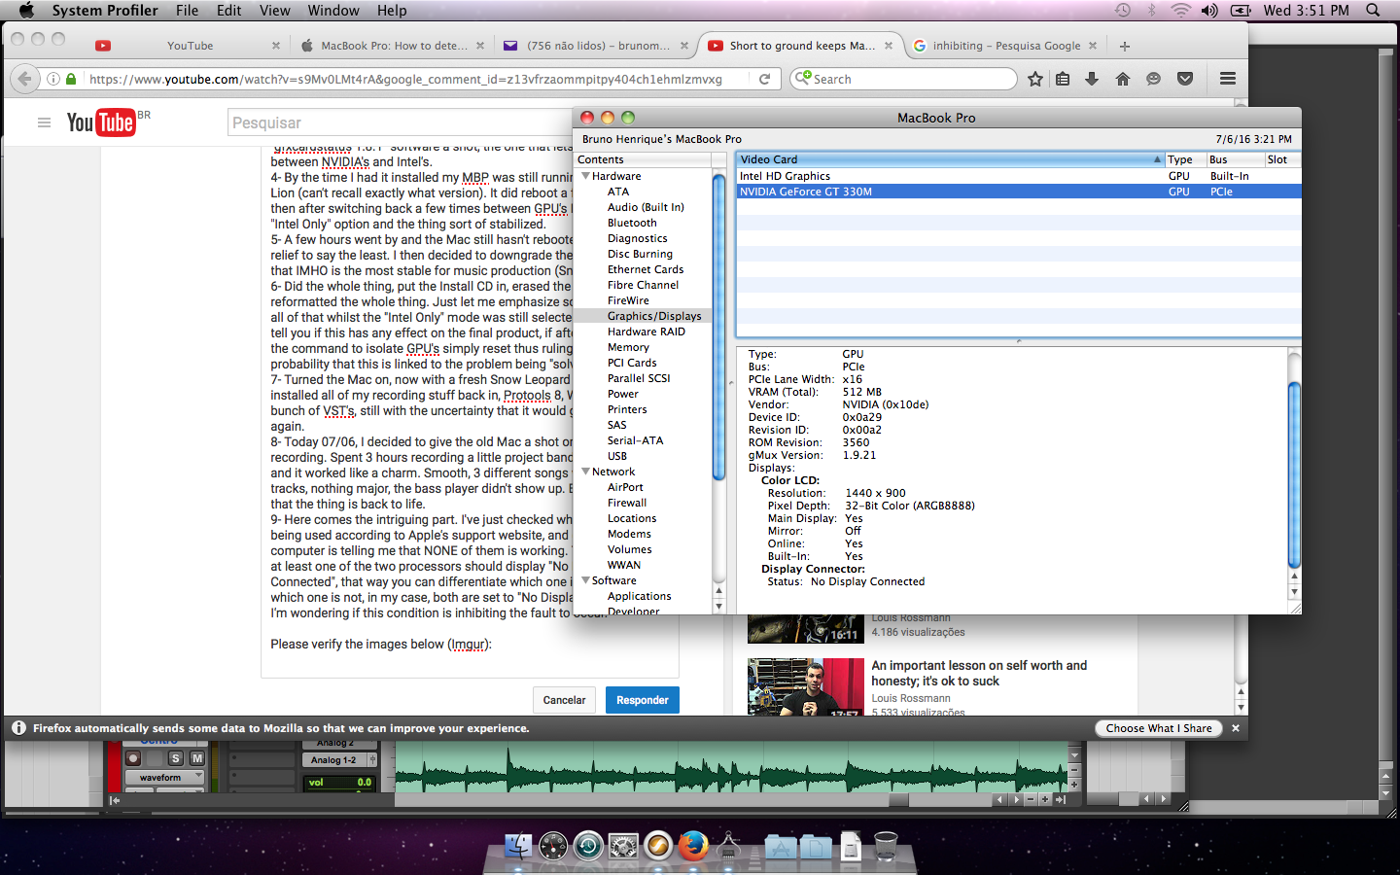Solo the Pro Tools track
This screenshot has height=875, width=1400.
pos(176,758)
